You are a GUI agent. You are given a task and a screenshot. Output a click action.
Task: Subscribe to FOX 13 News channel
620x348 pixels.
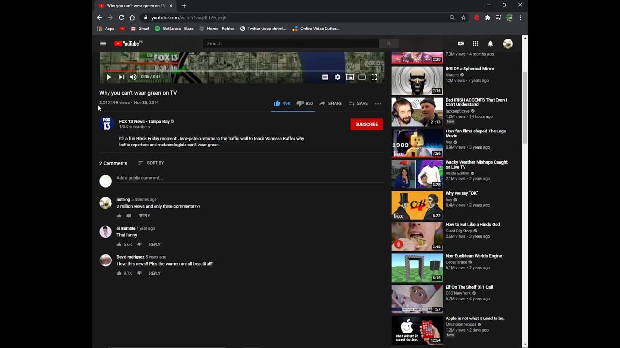367,124
